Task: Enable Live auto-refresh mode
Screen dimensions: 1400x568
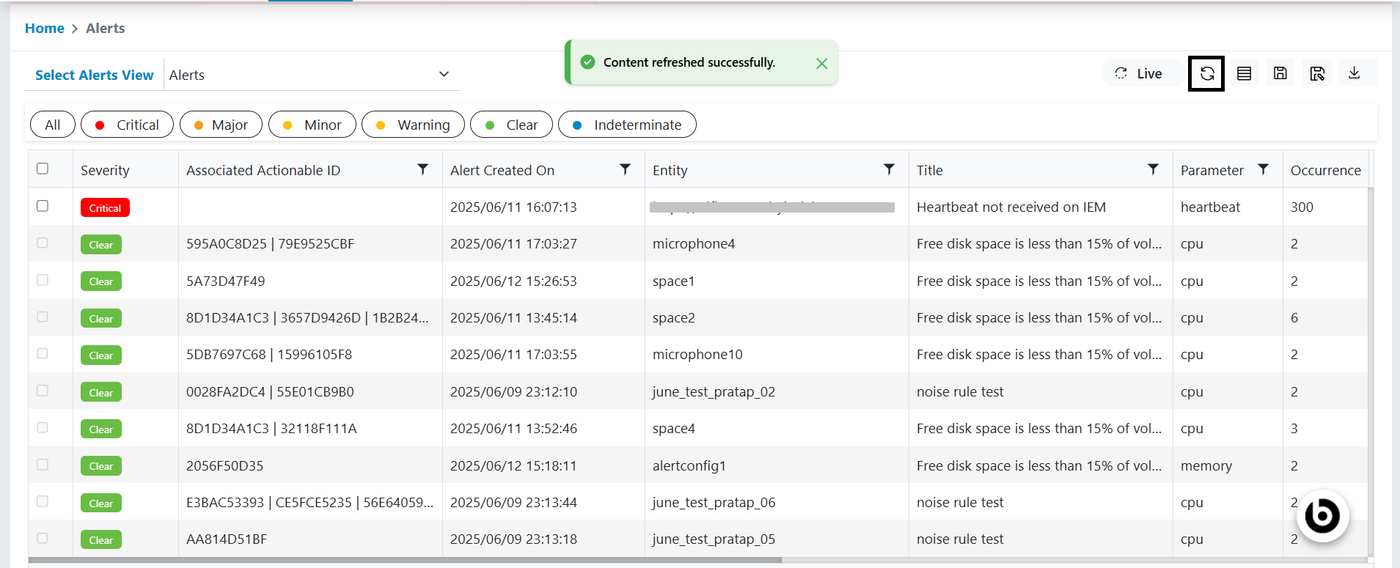Action: [x=1139, y=73]
